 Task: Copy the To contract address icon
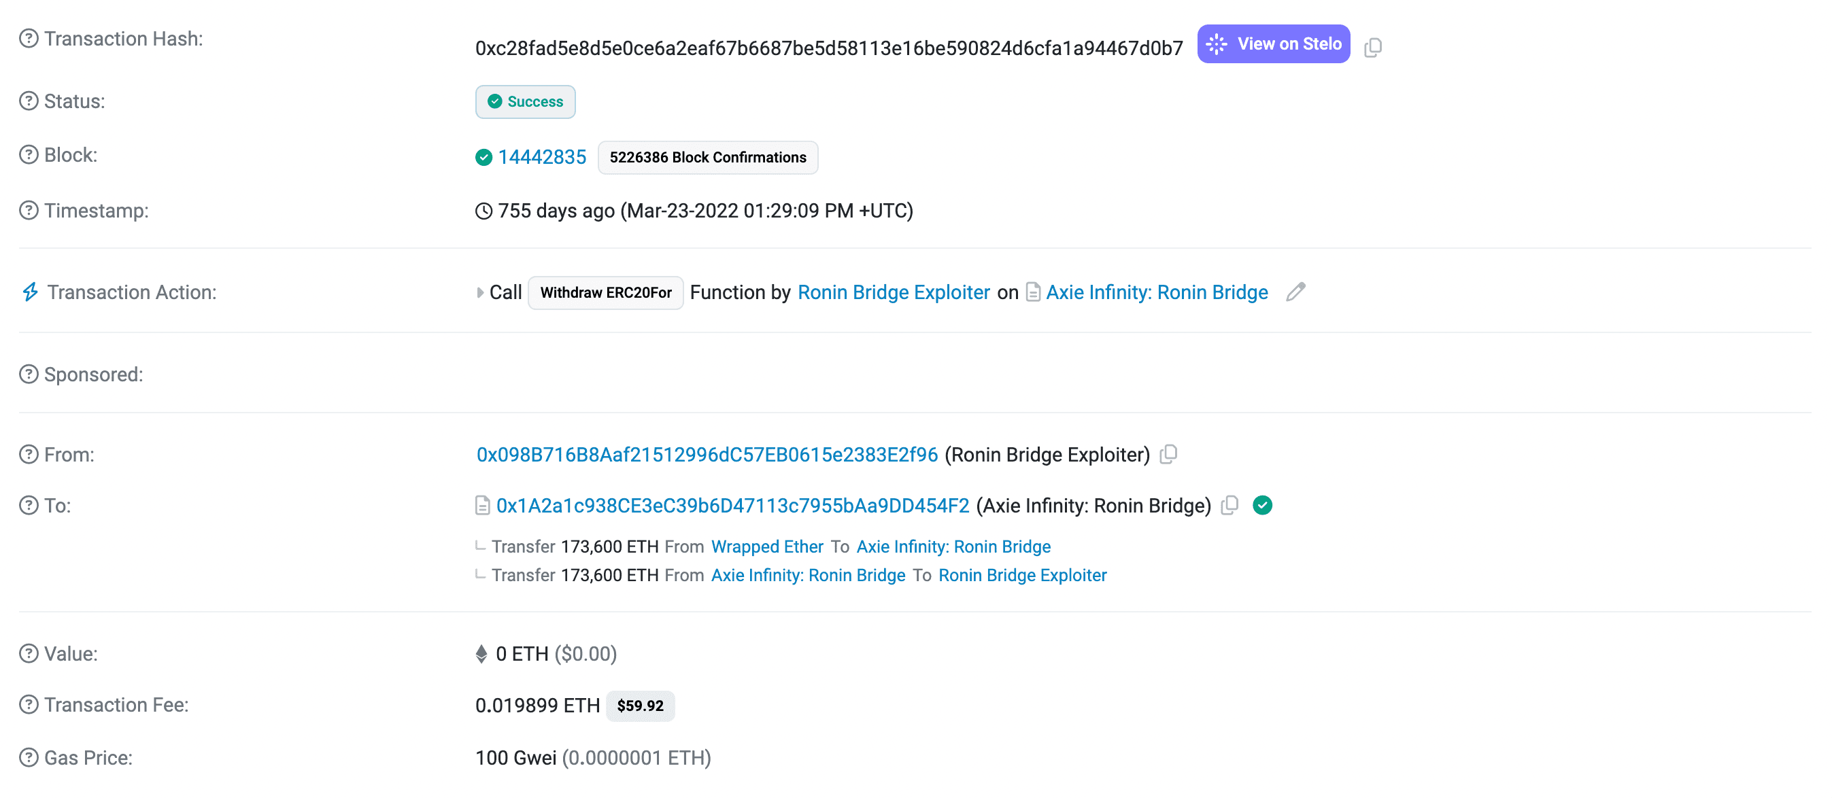(x=1229, y=505)
